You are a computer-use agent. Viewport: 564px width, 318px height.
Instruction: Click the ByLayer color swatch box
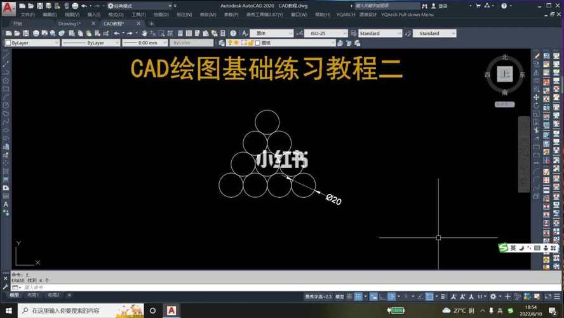coord(8,43)
